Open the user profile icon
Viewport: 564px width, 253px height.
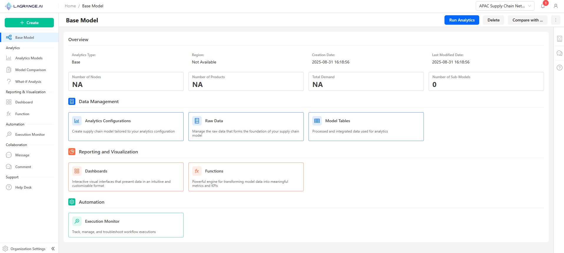pyautogui.click(x=556, y=6)
